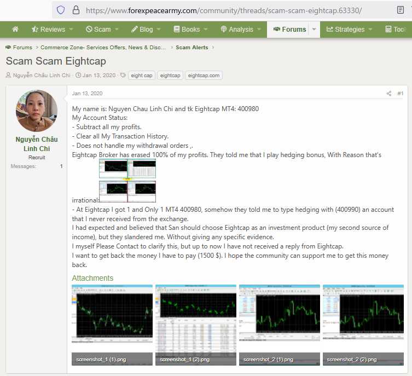Click the browser address bar URL
The image size is (412, 376).
224,10
